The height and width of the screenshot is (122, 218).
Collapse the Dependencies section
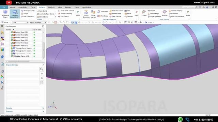click(x=43, y=65)
